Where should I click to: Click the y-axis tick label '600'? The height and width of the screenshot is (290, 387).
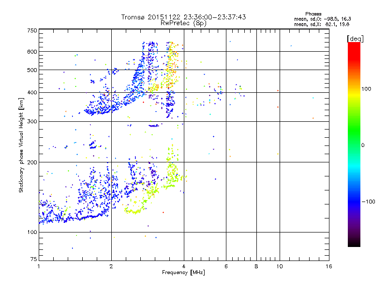pyautogui.click(x=32, y=52)
